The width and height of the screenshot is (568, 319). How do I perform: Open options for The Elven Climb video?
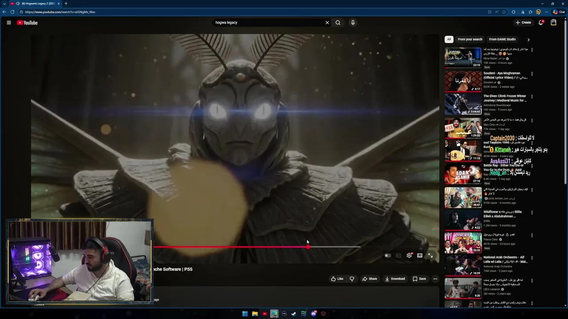tap(532, 97)
